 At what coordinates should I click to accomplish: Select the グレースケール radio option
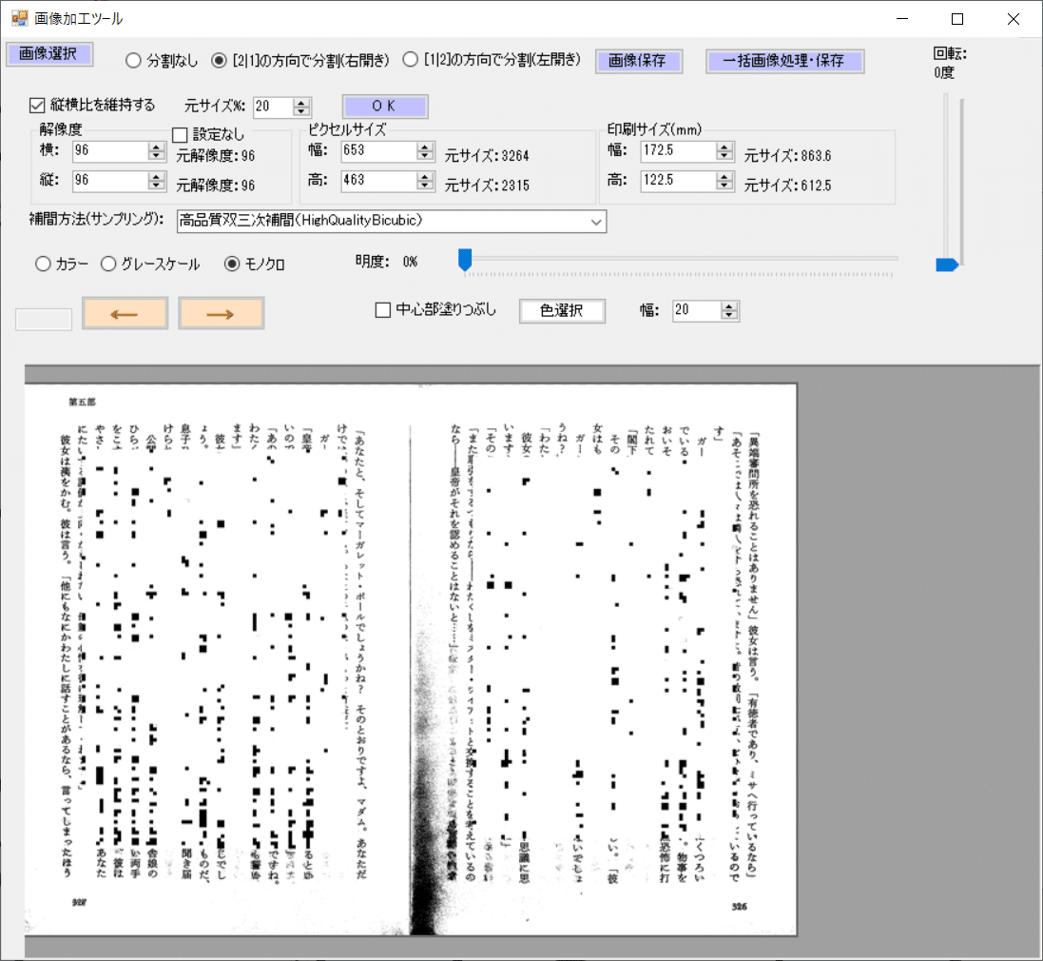click(150, 265)
